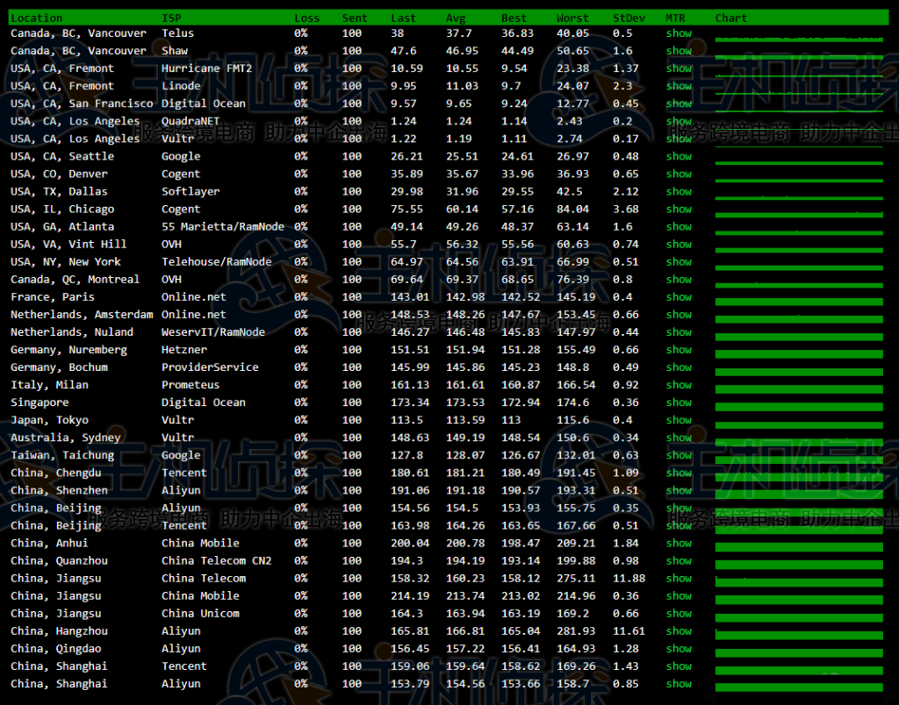The height and width of the screenshot is (705, 899).
Task: Click show link for Singapore Digital Ocean
Action: pos(679,402)
